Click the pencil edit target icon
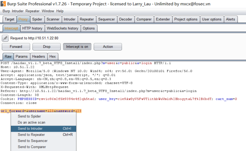 click(5, 38)
